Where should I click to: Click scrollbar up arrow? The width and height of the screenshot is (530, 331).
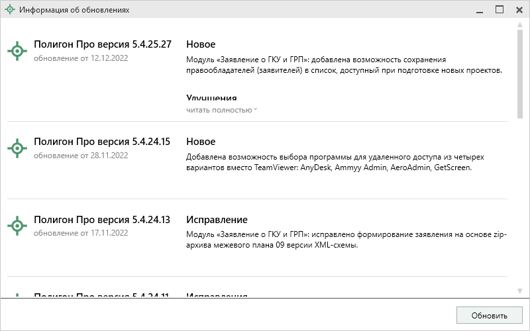click(520, 25)
